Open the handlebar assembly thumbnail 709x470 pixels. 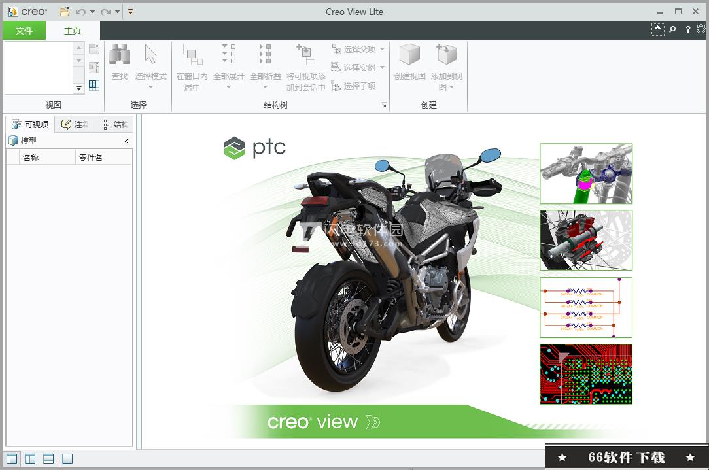586,173
